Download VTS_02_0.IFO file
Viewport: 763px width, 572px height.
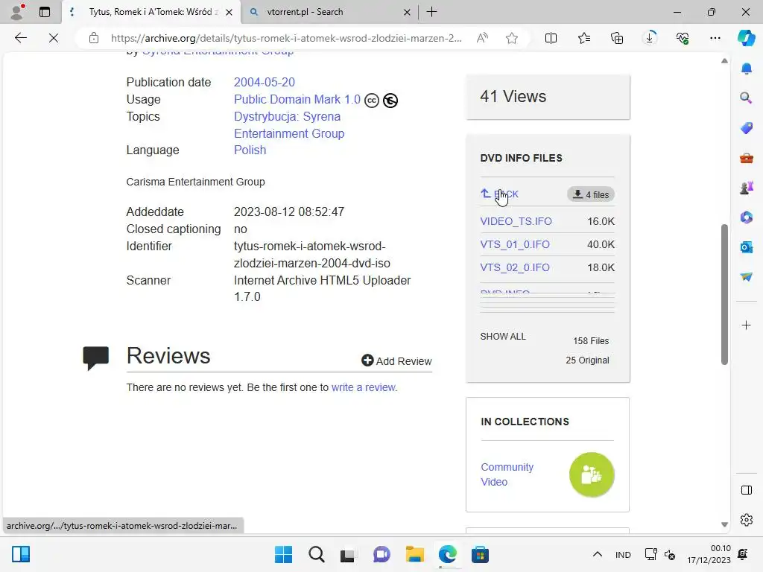515,267
